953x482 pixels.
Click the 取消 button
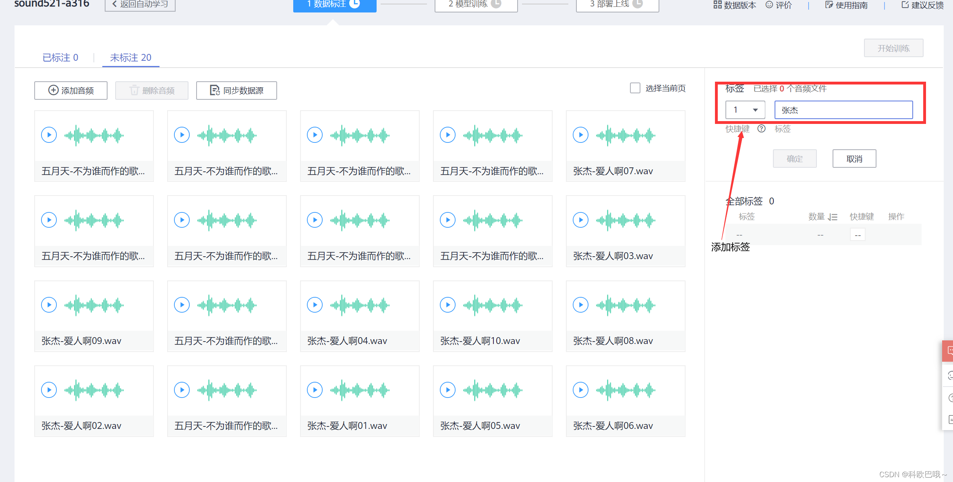(x=854, y=159)
